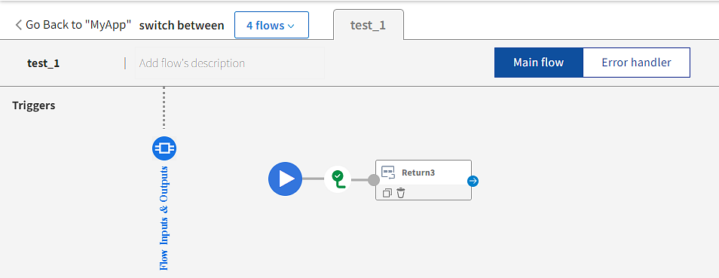Click the Triggers section label
Viewport: 719px width, 278px height.
coord(34,105)
